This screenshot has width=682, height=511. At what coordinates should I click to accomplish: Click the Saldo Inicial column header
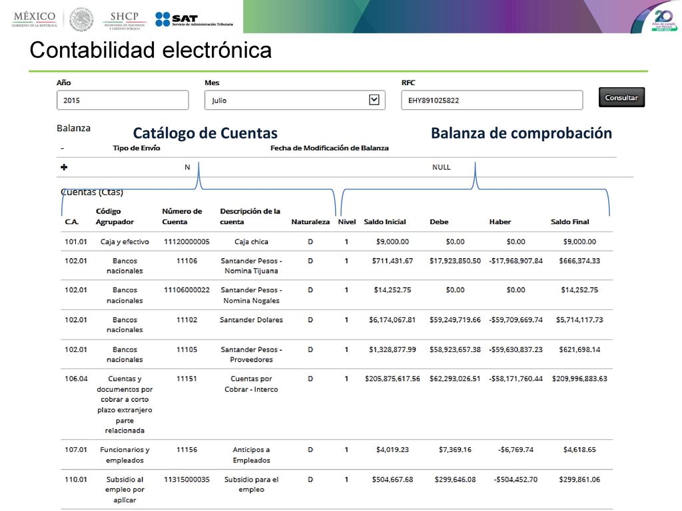[x=385, y=222]
